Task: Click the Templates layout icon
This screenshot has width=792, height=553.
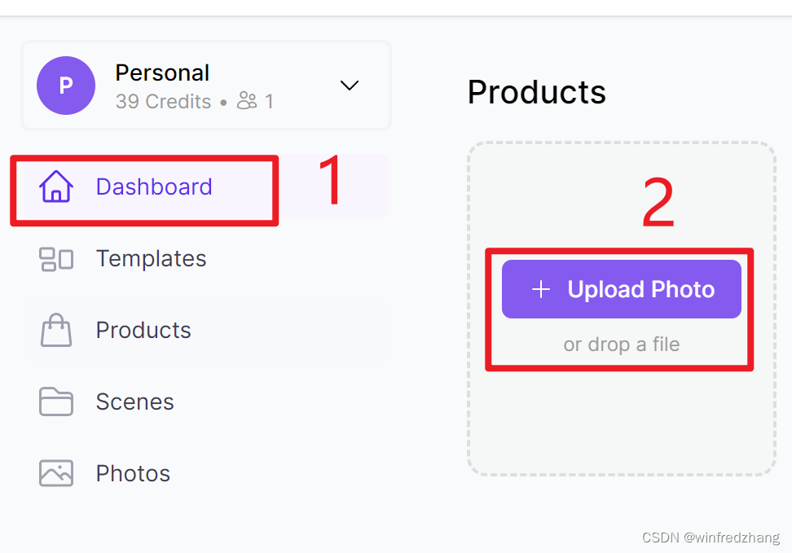Action: 56,259
